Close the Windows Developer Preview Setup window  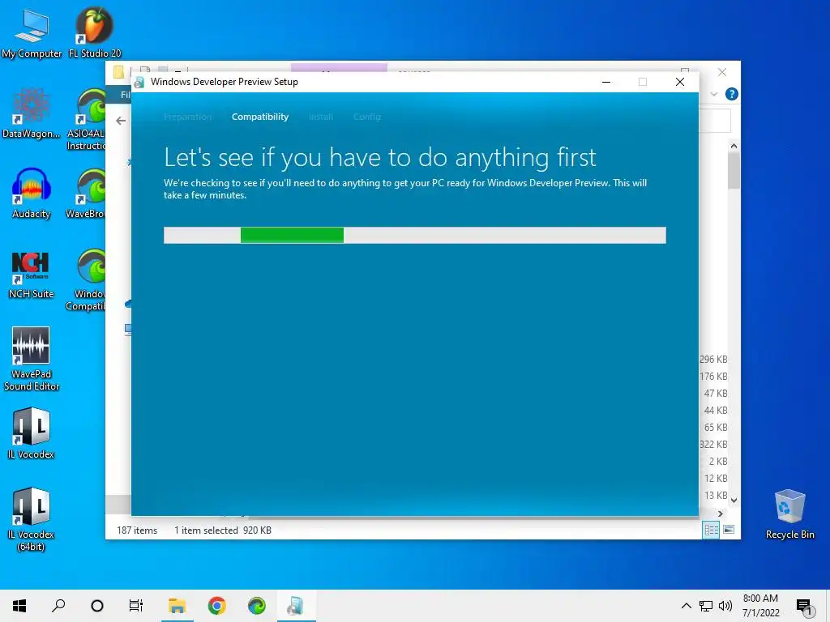(x=680, y=82)
